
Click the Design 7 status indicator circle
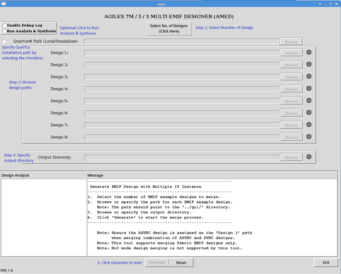point(309,124)
